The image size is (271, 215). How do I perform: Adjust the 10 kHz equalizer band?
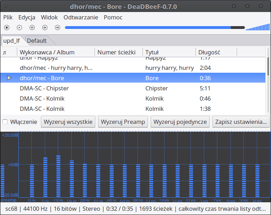[x=231, y=181]
